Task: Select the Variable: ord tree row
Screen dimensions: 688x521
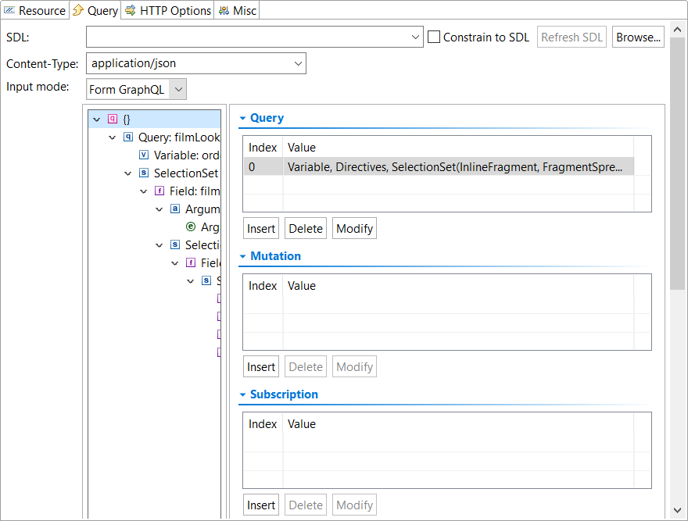Action: click(x=180, y=155)
